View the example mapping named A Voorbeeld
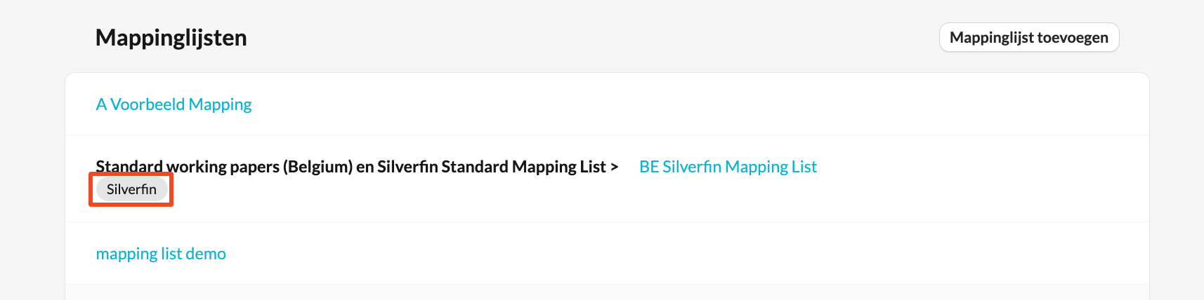The image size is (1204, 300). tap(174, 104)
